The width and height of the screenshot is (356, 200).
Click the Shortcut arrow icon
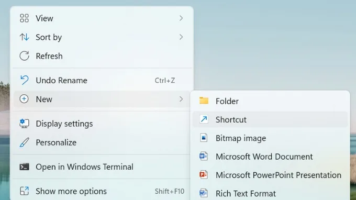click(x=204, y=119)
